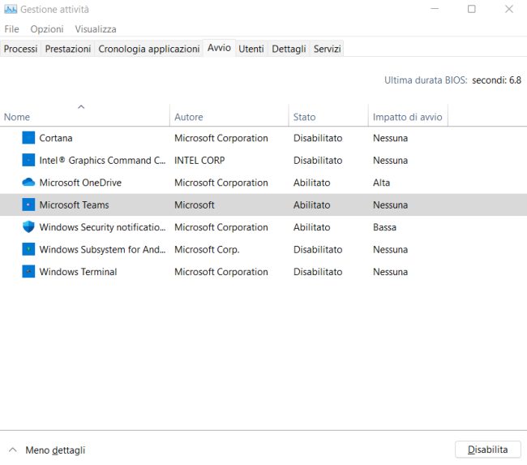
Task: Select Windows Subsystem for And... entry
Action: (102, 249)
